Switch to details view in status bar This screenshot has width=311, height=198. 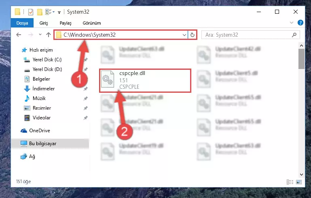[290, 182]
